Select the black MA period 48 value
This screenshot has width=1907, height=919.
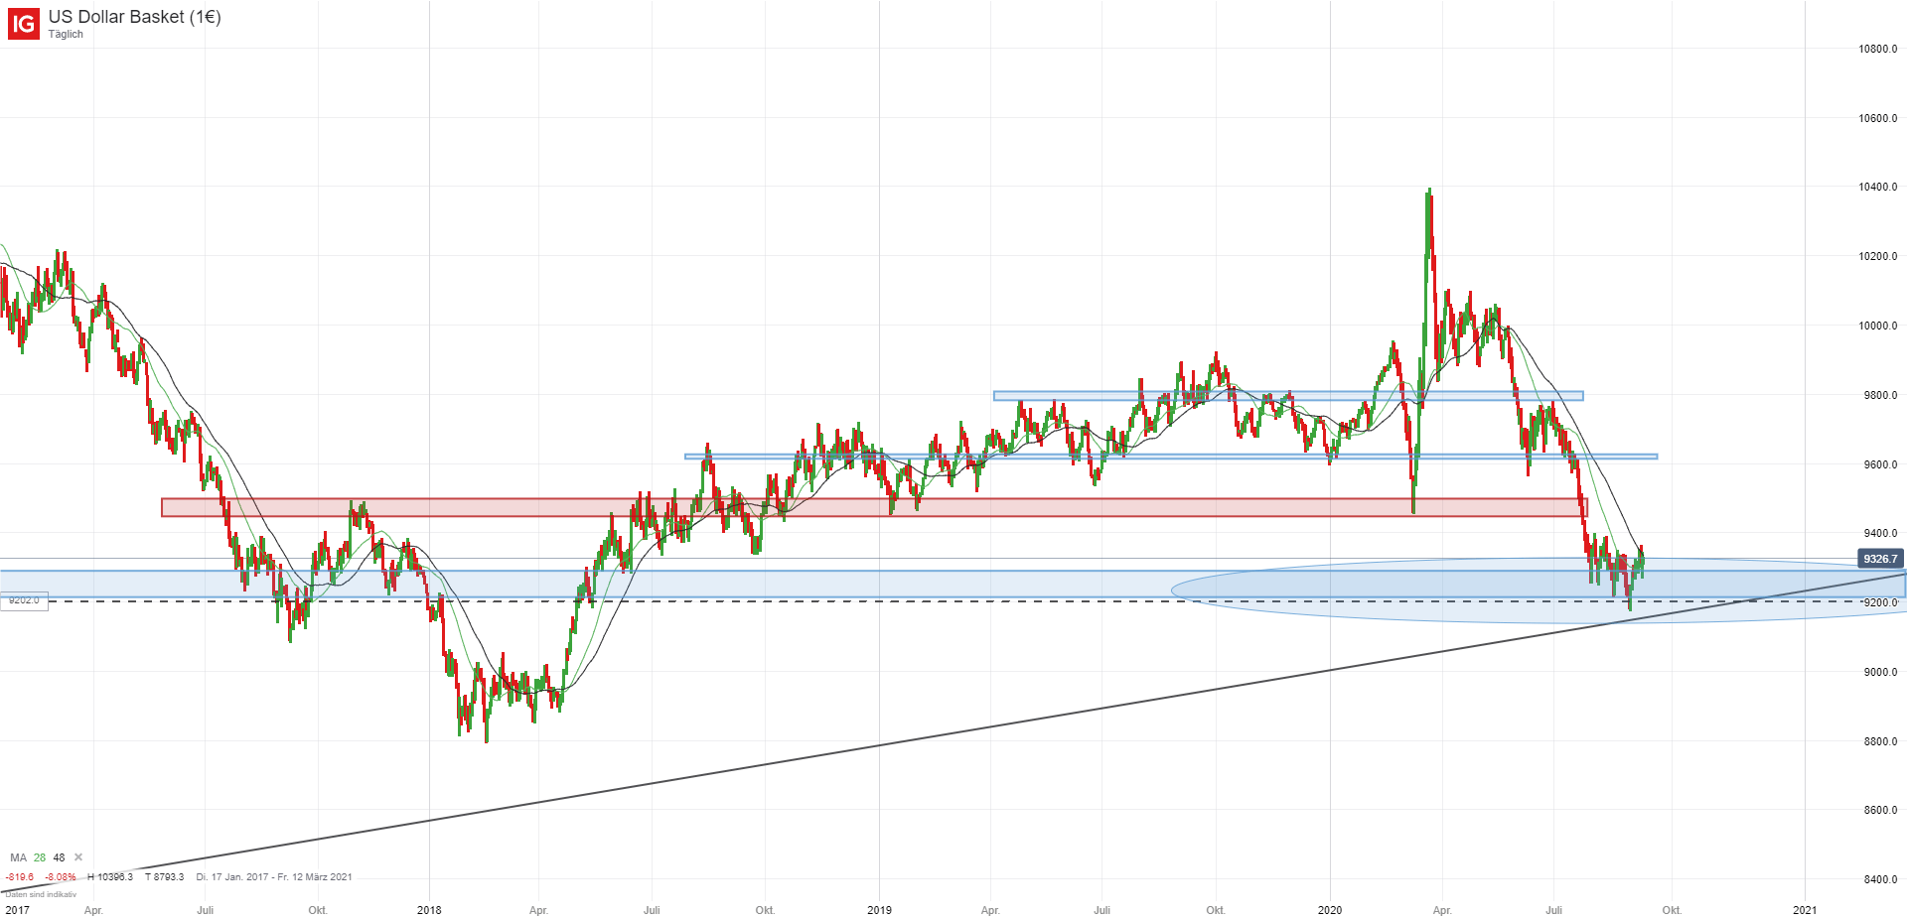[60, 857]
